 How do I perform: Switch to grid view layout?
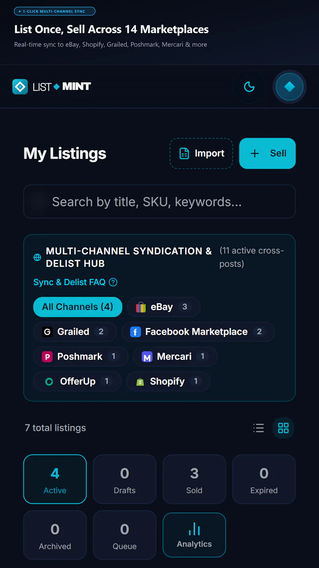[284, 428]
